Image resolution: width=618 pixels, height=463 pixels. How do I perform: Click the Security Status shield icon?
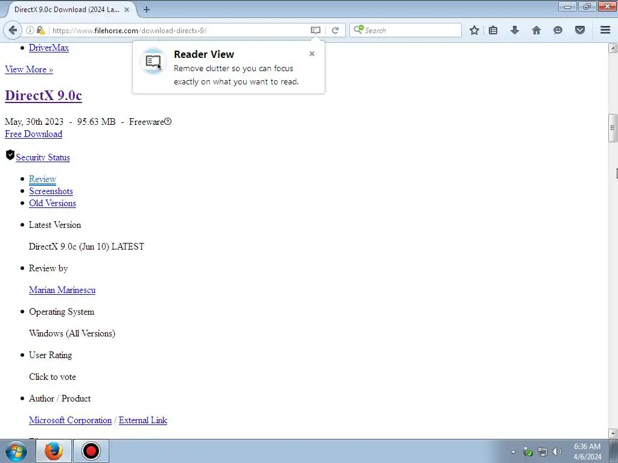[10, 155]
